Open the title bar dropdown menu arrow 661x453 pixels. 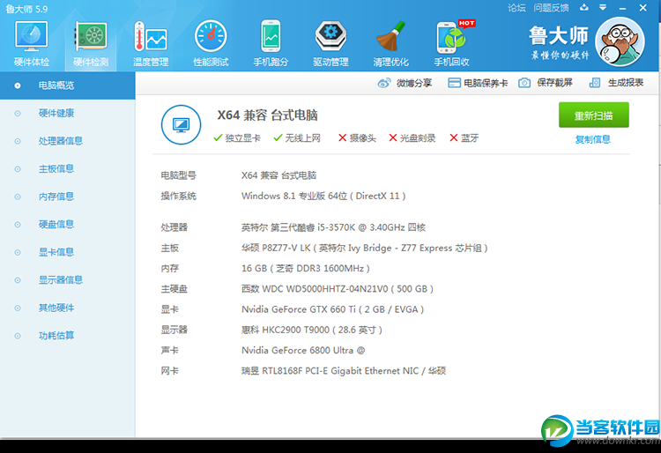603,8
